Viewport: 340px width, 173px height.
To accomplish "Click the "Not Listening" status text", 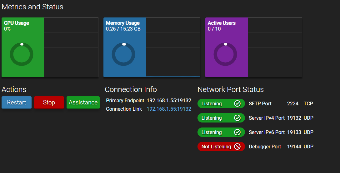I will click(216, 147).
